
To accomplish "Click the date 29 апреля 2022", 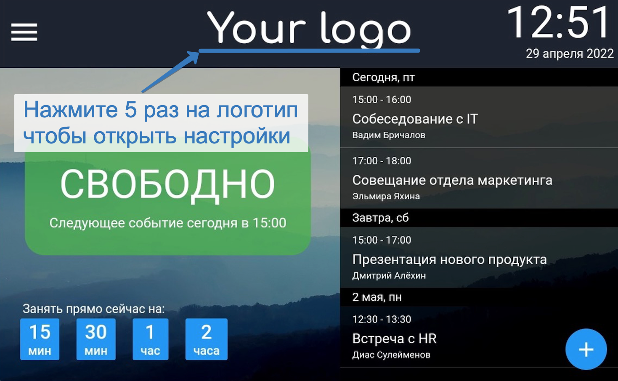I will coord(570,53).
